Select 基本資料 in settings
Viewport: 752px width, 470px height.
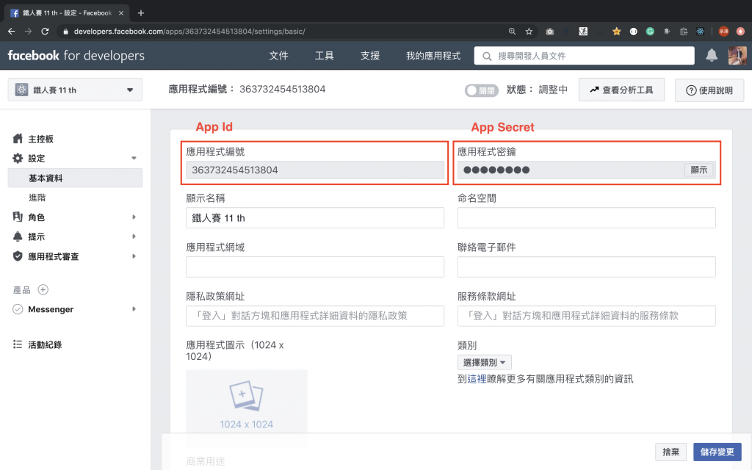76,178
